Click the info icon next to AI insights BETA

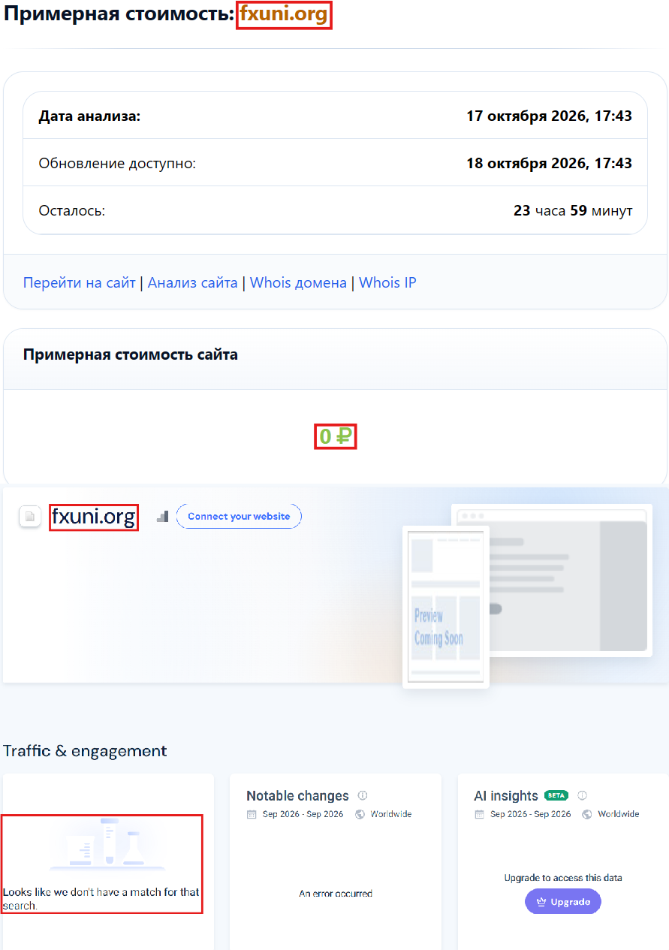(x=582, y=795)
